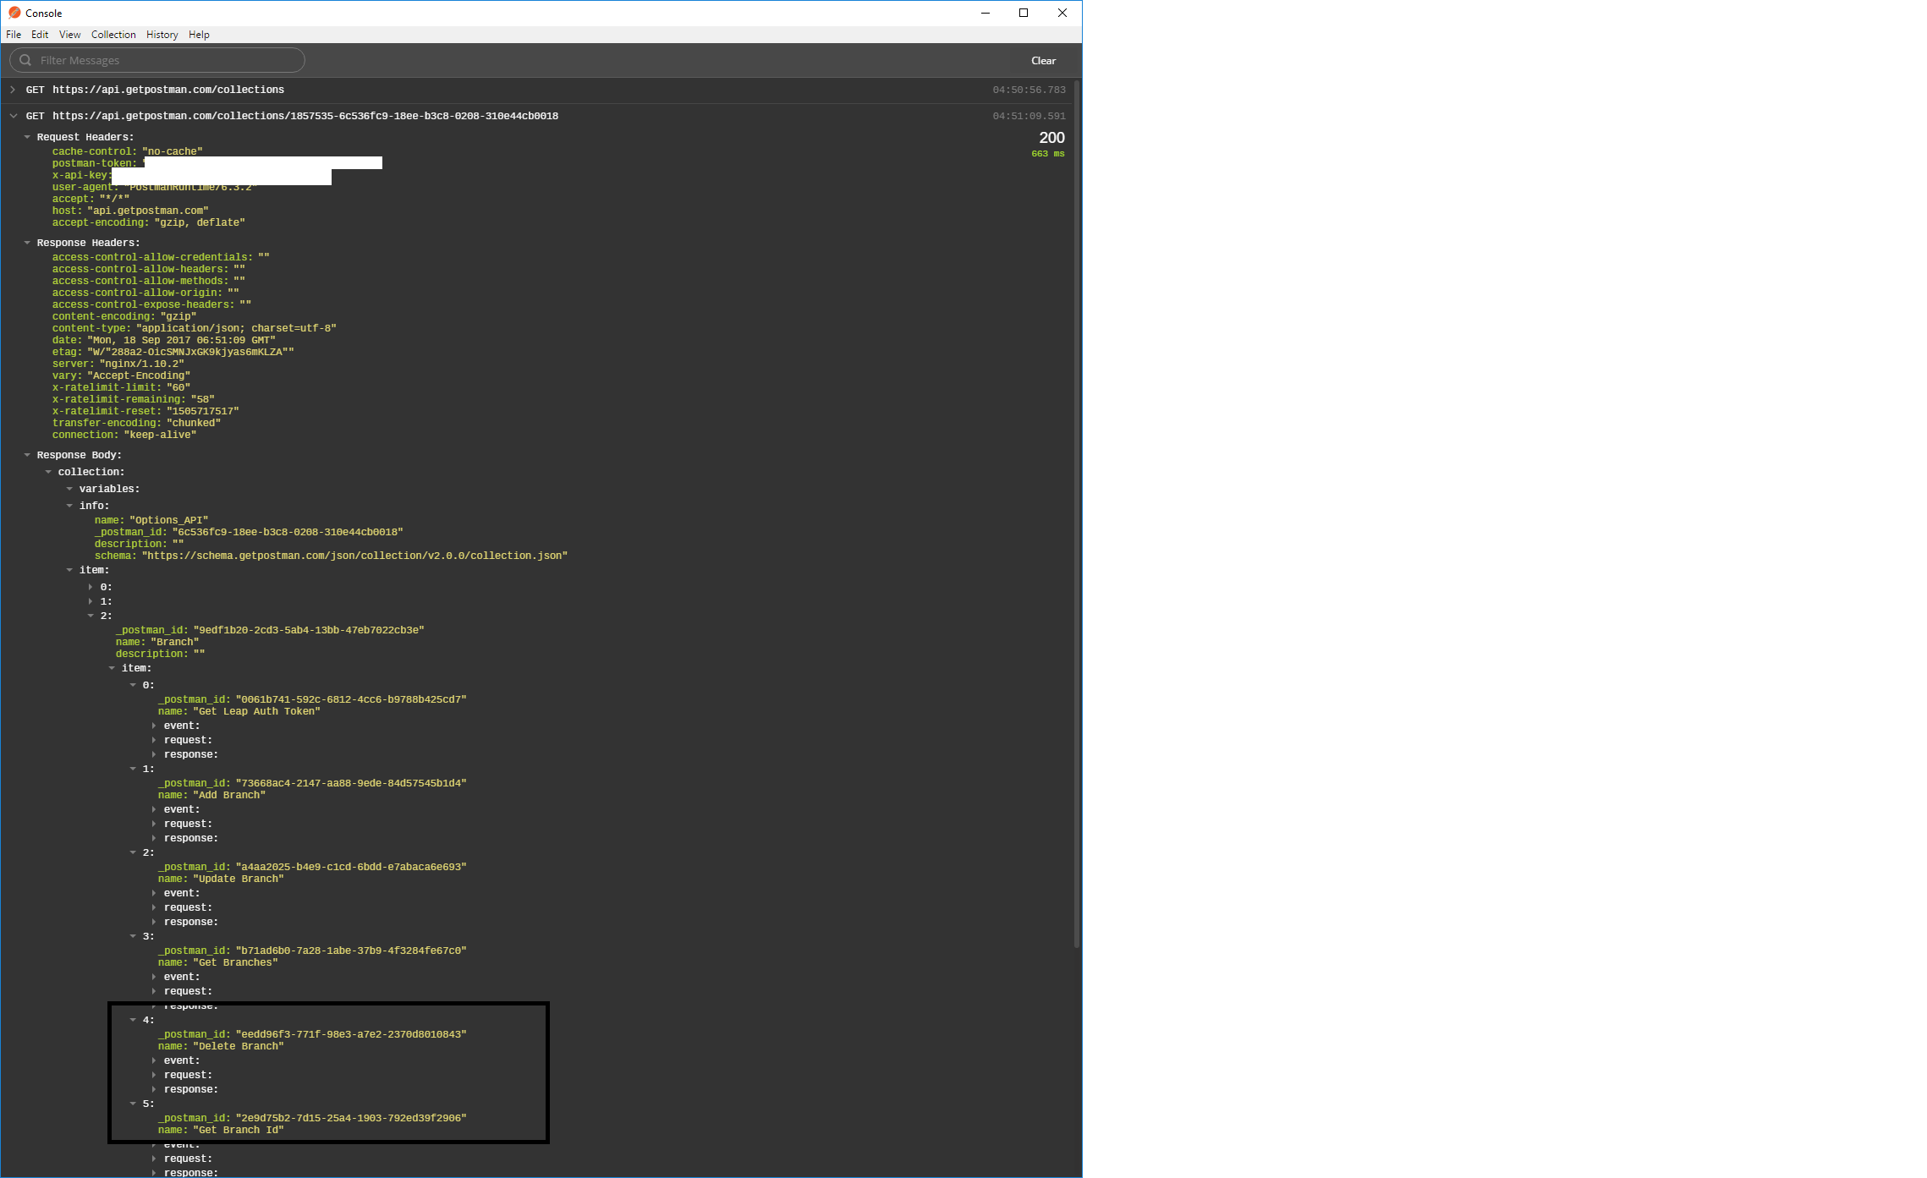Collapse the Request Headers section
The width and height of the screenshot is (1927, 1178).
point(26,136)
